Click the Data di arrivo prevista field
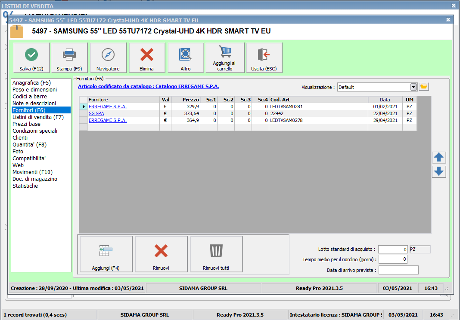The image size is (460, 320). click(x=398, y=270)
